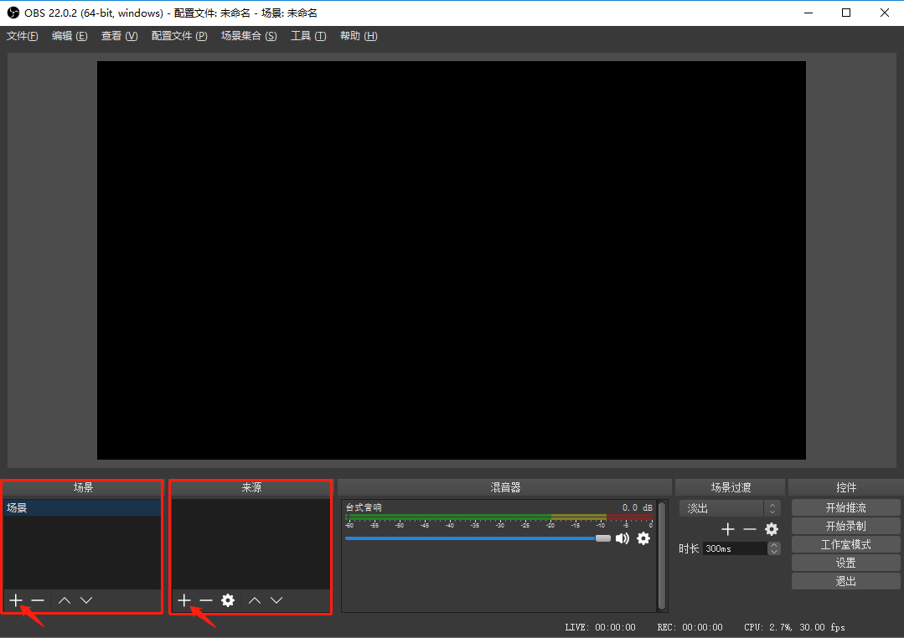Screen dimensions: 904x638
Task: Open the 工具(T) menu
Action: [x=308, y=36]
